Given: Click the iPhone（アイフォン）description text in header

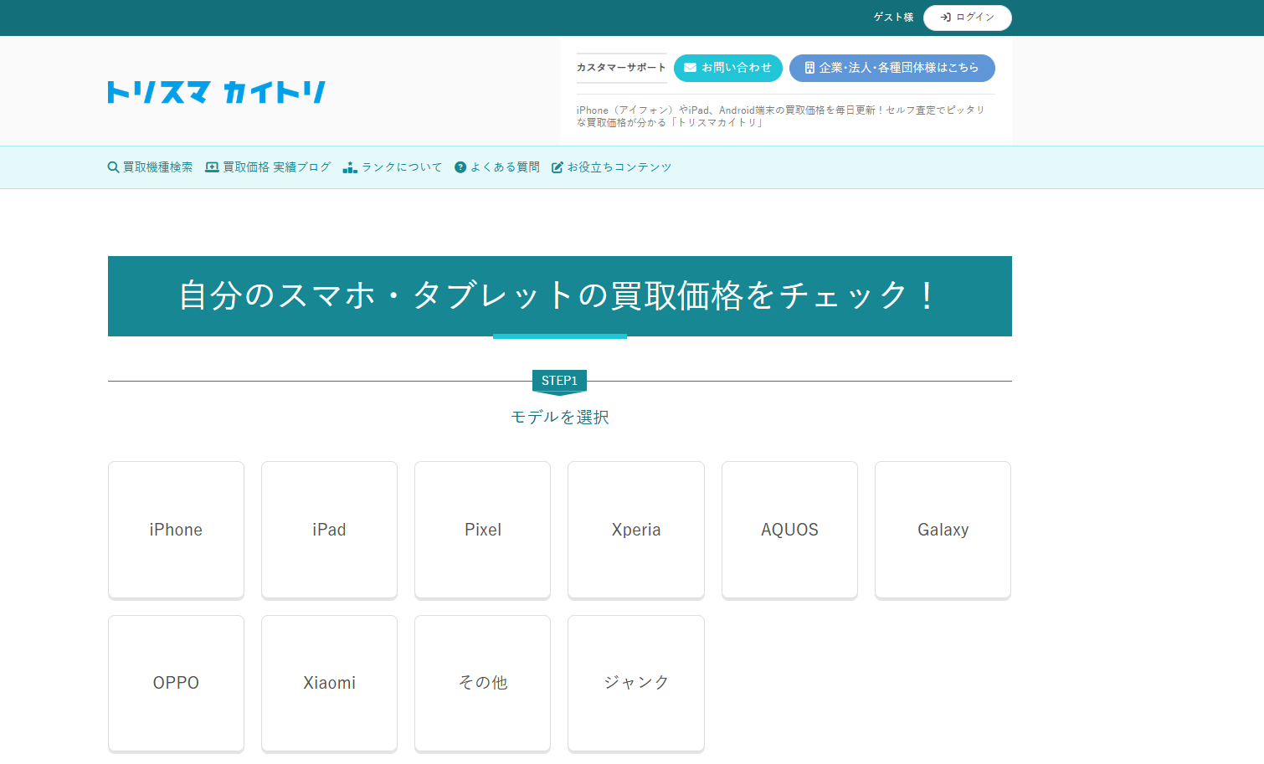Looking at the screenshot, I should (x=781, y=116).
